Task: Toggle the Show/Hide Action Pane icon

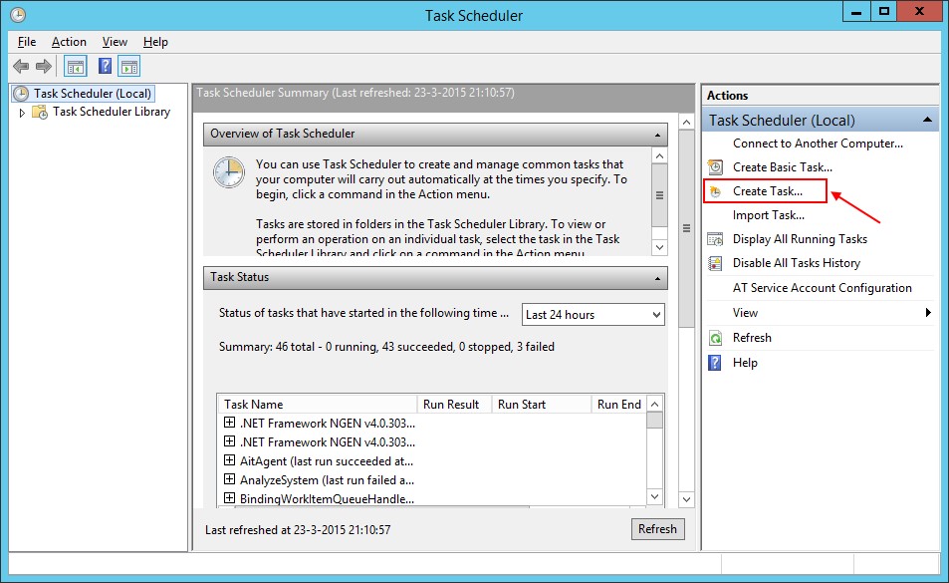Action: (128, 67)
